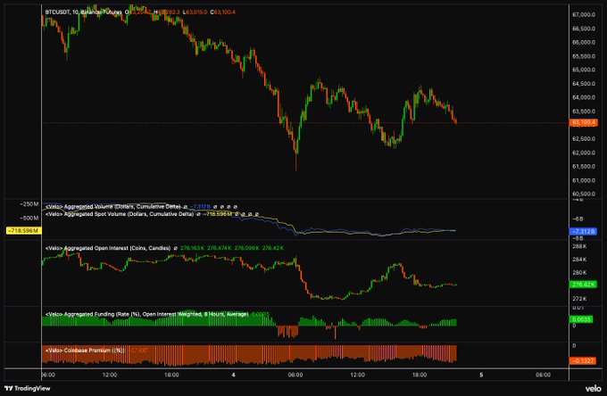Viewport: 607px width, 396px height.
Task: Click the 61,000.0 price axis label
Action: [584, 180]
